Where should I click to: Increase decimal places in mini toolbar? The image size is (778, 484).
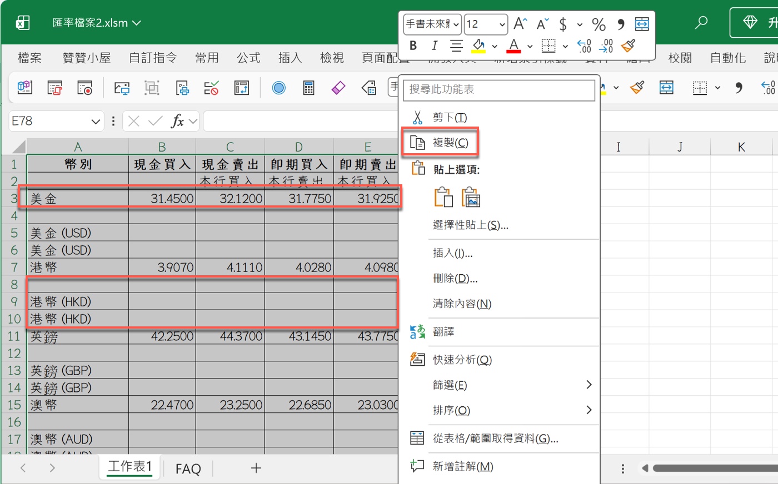(584, 46)
